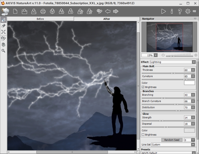Viewport: 199px width, 154px height.
Task: Save guiding lines to file
Action: pyautogui.click(x=90, y=11)
